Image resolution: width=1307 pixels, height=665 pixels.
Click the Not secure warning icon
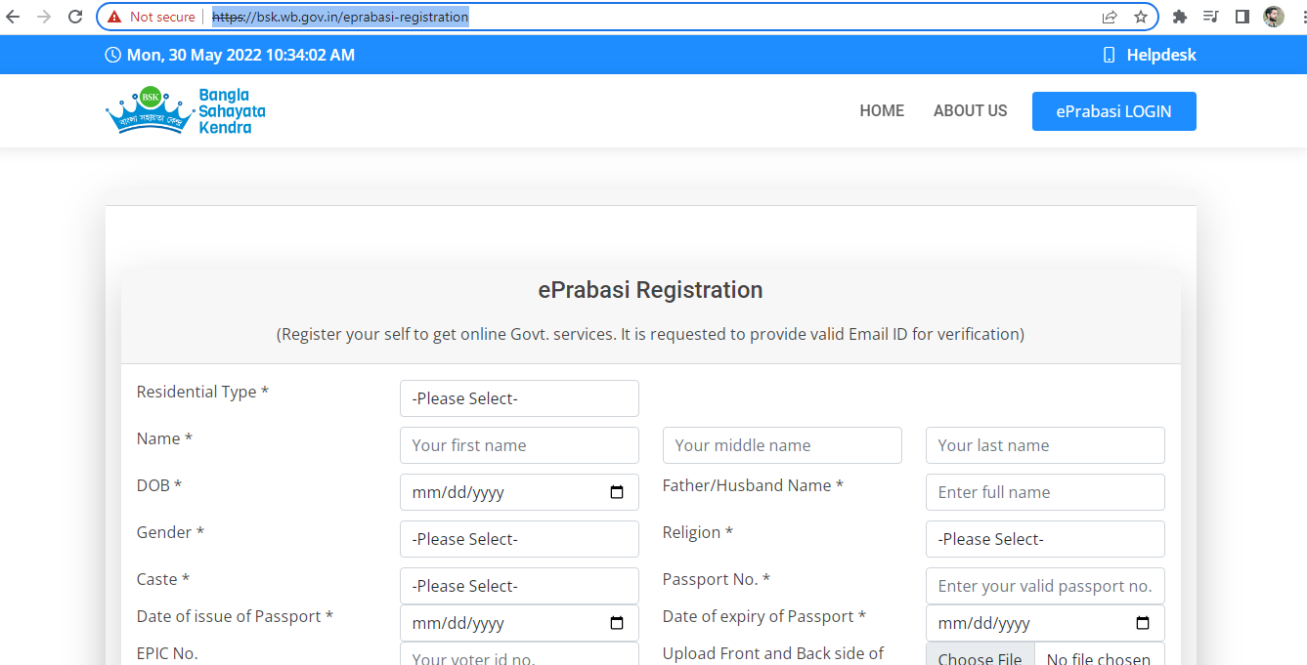coord(114,17)
